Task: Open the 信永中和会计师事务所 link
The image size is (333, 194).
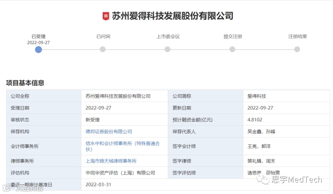Action: pyautogui.click(x=123, y=146)
